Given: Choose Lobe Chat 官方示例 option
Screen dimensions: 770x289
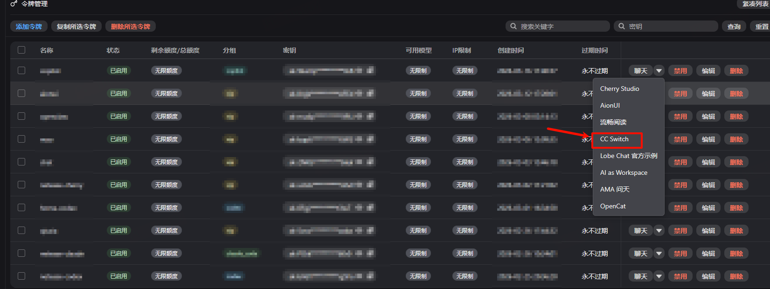Looking at the screenshot, I should [628, 156].
